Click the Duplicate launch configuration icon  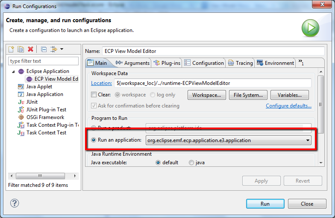click(21, 49)
